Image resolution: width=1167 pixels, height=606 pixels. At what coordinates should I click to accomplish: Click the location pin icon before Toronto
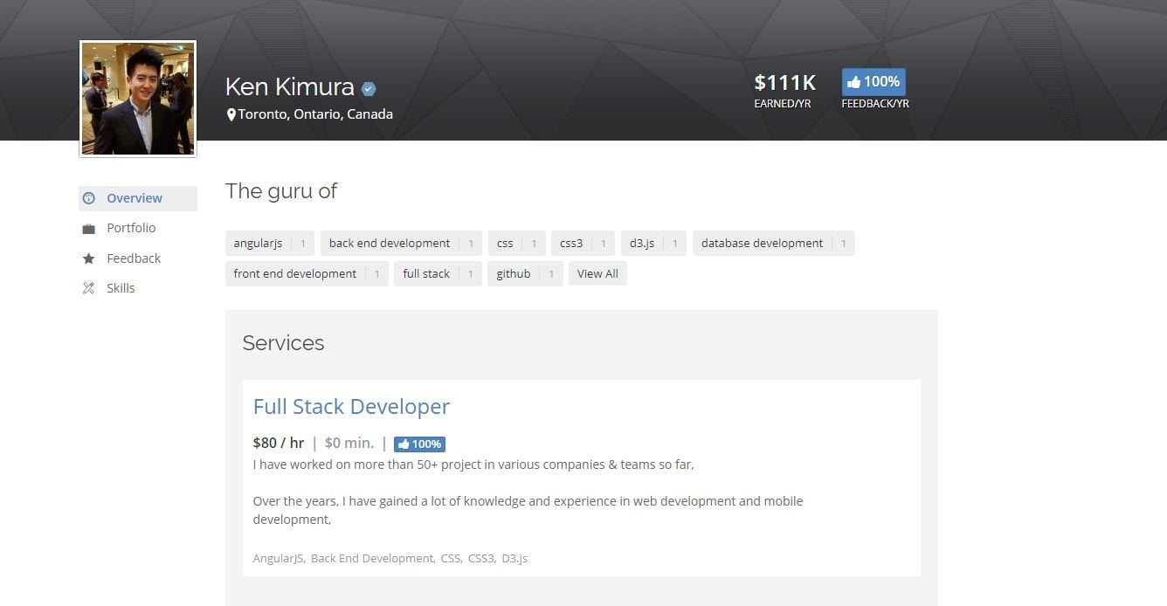(231, 114)
